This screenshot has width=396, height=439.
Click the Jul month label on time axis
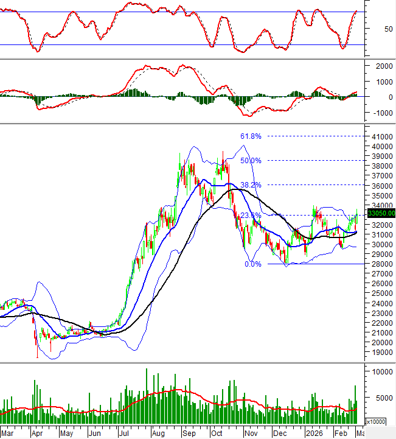coord(125,434)
